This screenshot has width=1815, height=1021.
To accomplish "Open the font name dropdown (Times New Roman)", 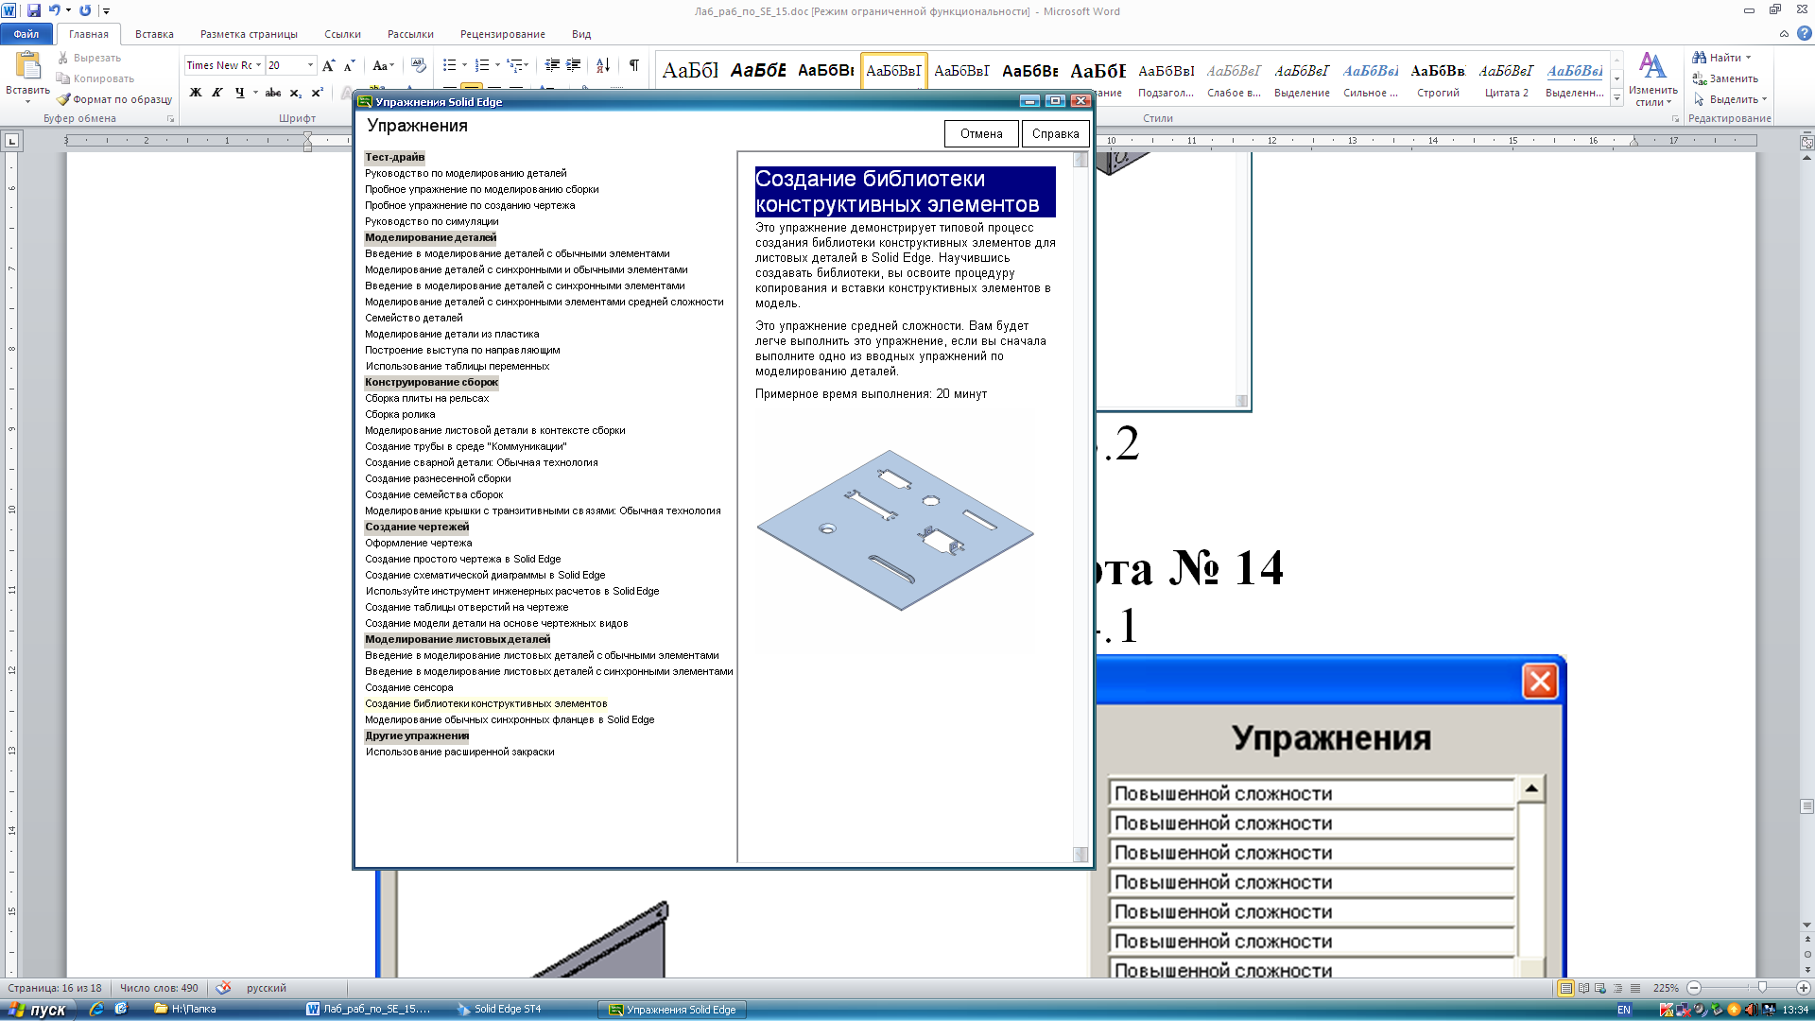I will [x=259, y=65].
